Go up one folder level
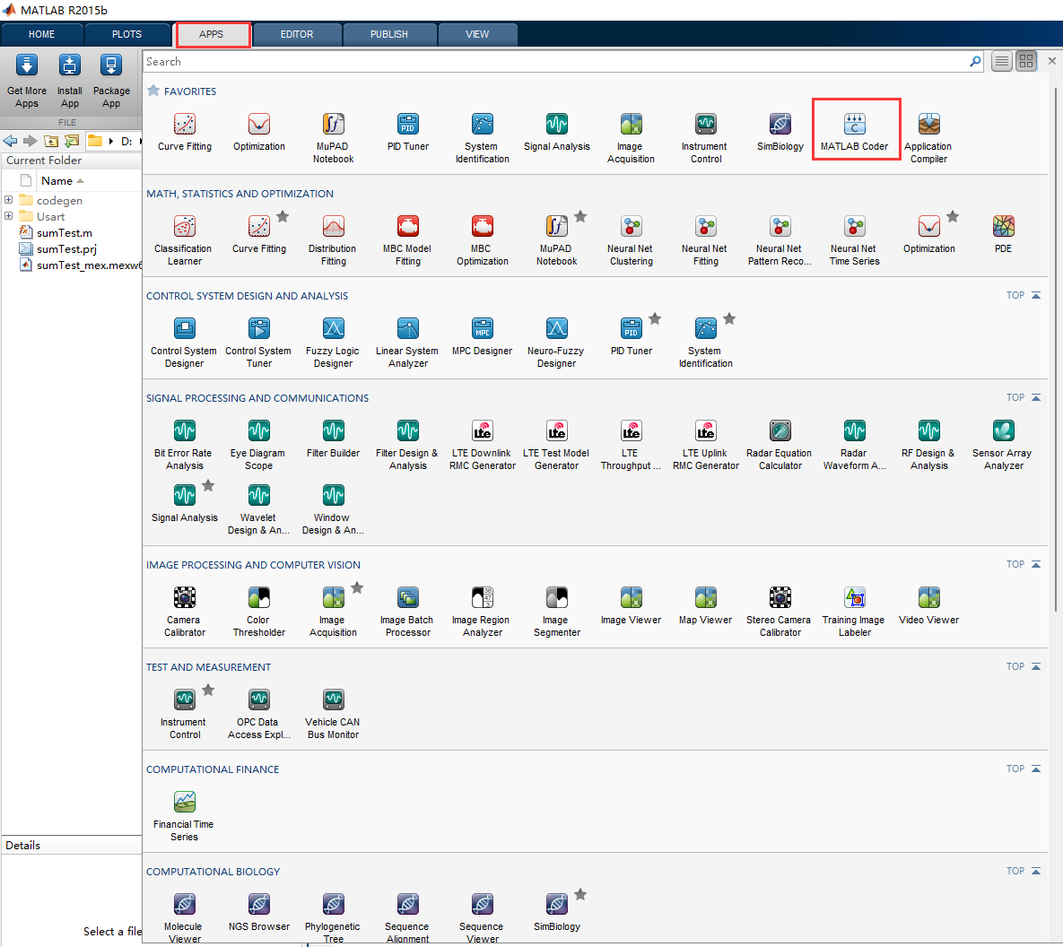Screen dimensions: 1063x947 pyautogui.click(x=51, y=141)
